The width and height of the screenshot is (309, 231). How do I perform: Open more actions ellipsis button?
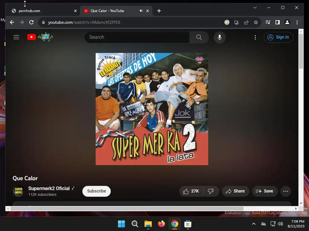286,191
